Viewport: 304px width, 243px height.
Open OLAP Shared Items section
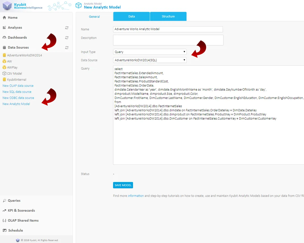pyautogui.click(x=23, y=220)
